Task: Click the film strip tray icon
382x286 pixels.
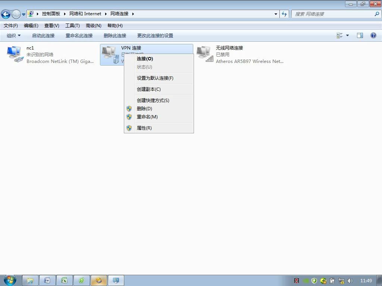Action: pos(297,281)
